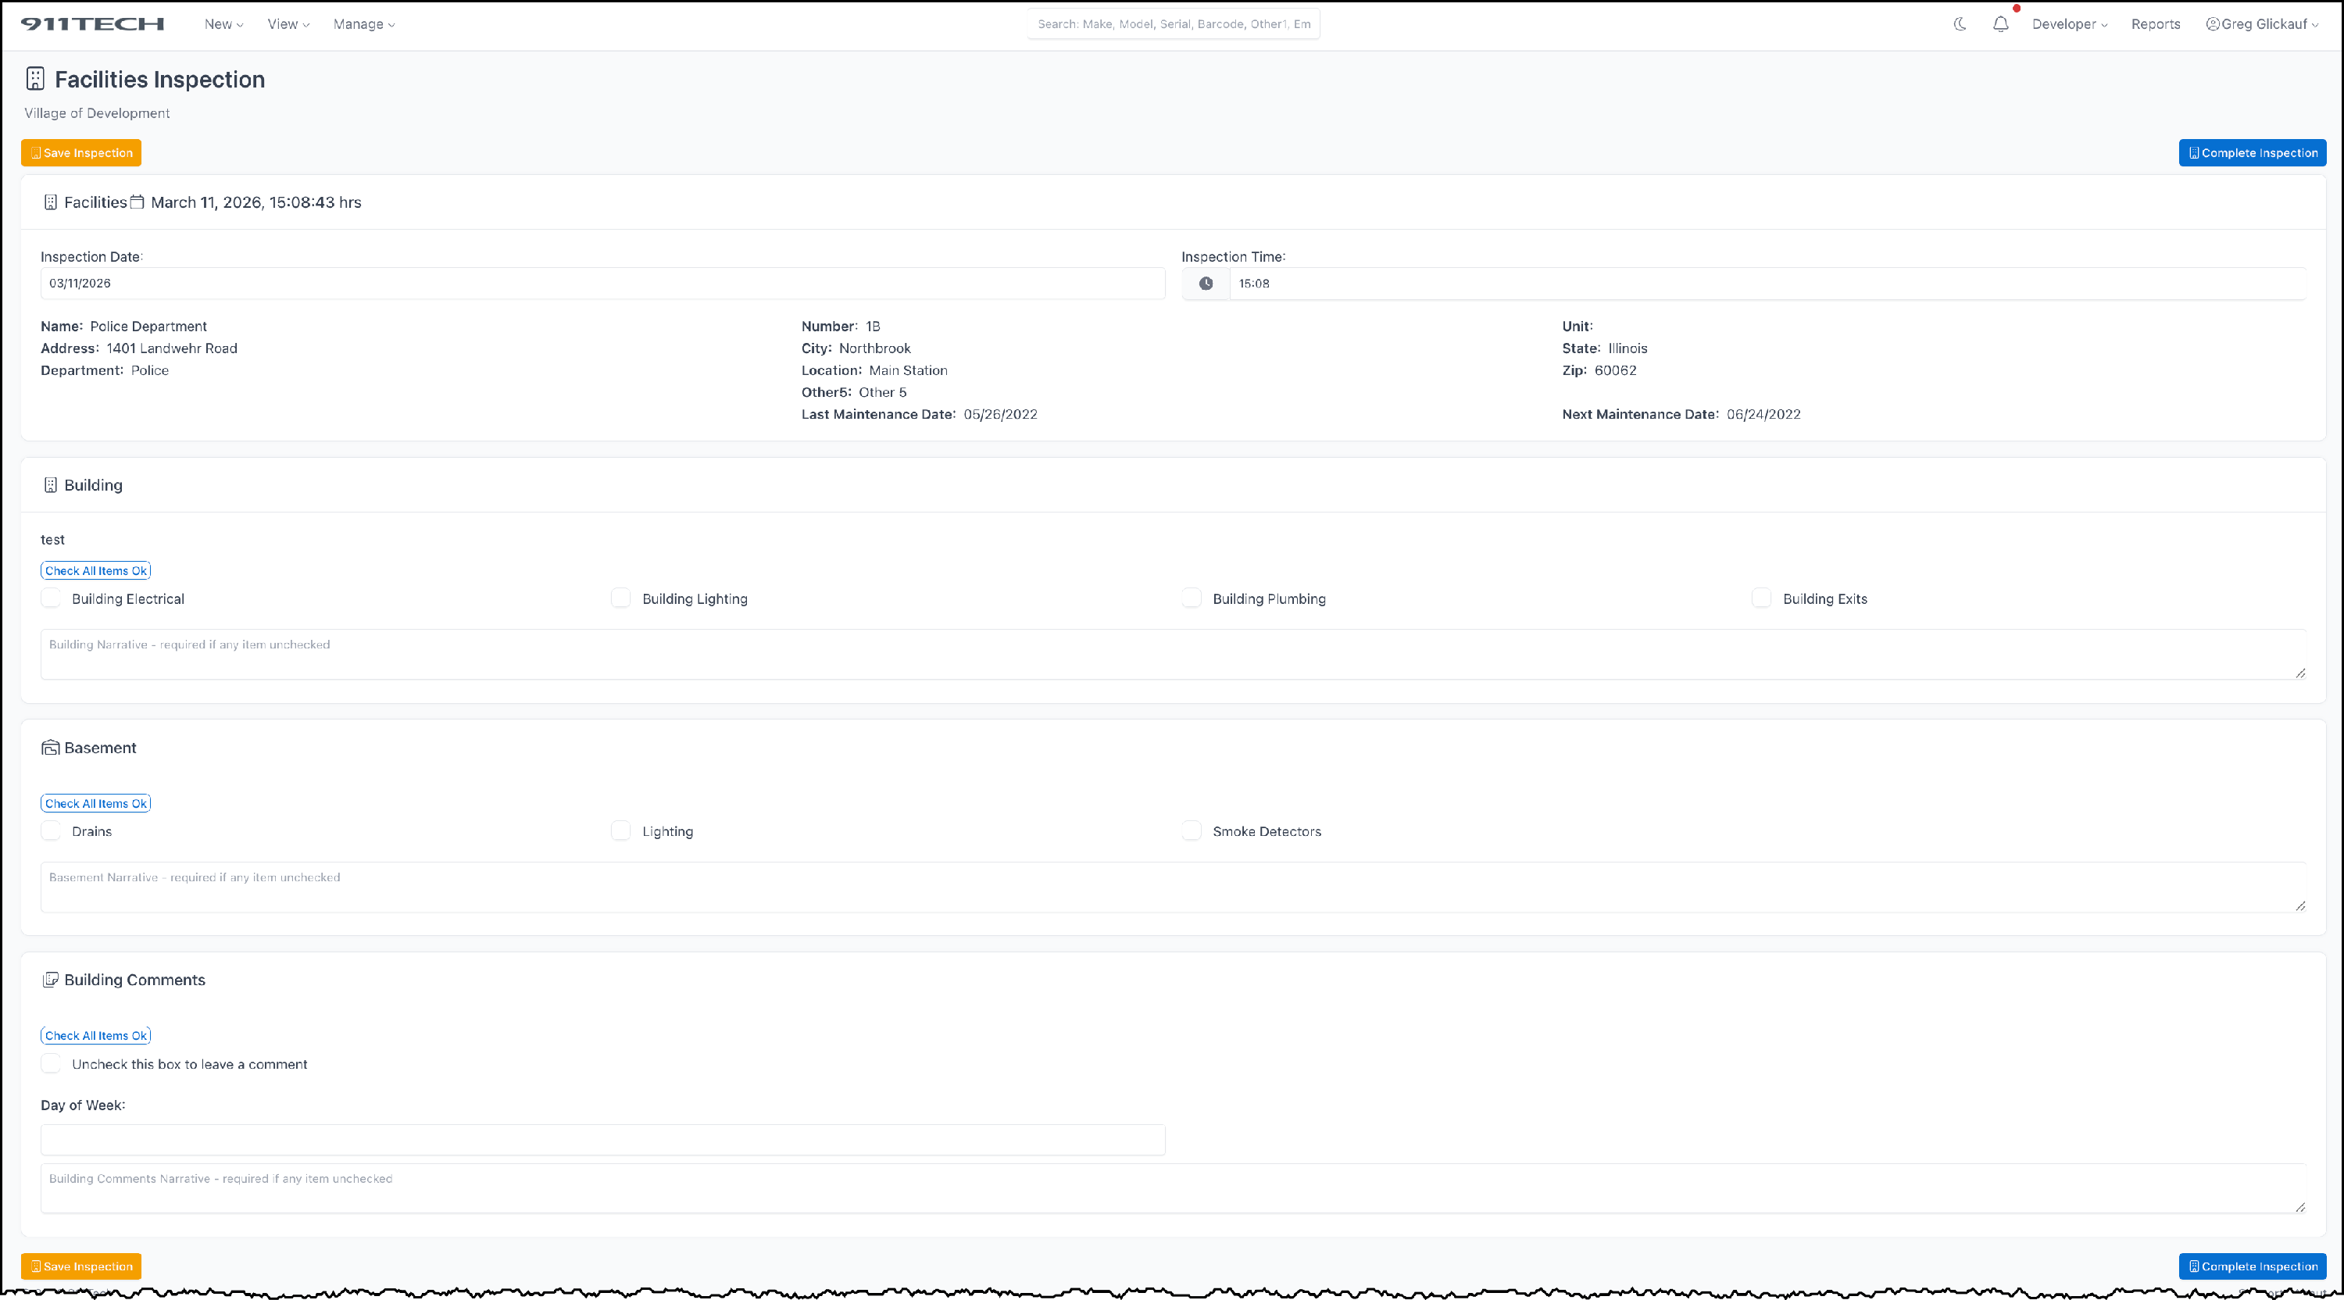Check the Building Electrical checkbox

51,598
